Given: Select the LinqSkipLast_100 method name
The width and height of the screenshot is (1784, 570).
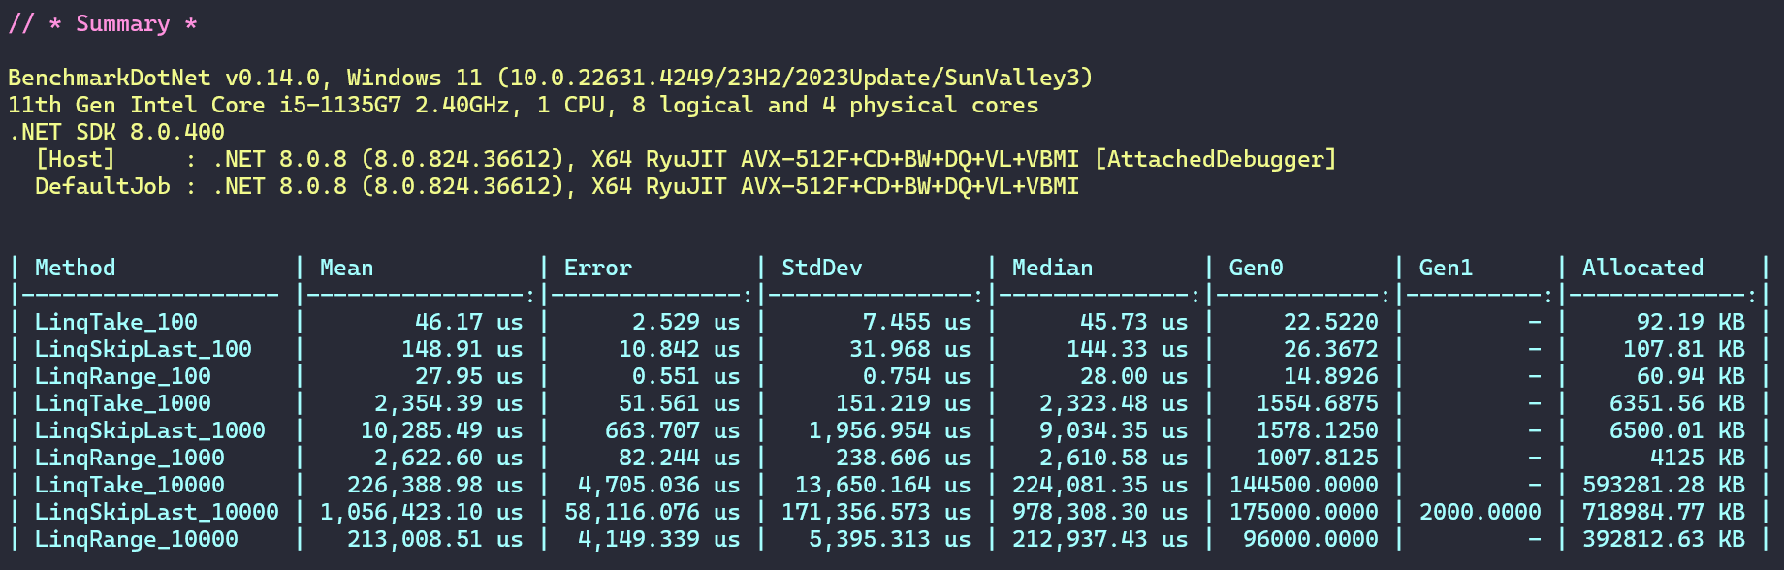Looking at the screenshot, I should (x=143, y=349).
